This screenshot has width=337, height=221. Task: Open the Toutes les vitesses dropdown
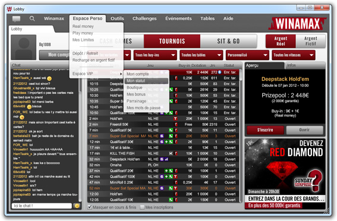tap(294, 55)
